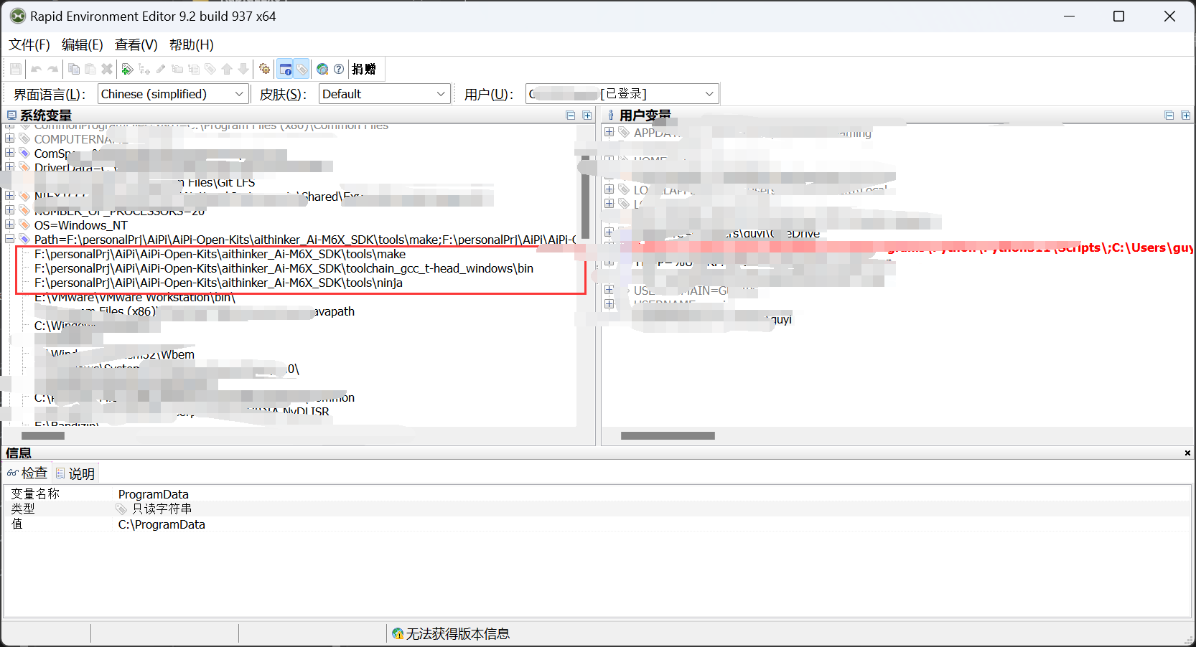Expand the USERDOMAIN user variable node
1196x647 pixels.
609,289
